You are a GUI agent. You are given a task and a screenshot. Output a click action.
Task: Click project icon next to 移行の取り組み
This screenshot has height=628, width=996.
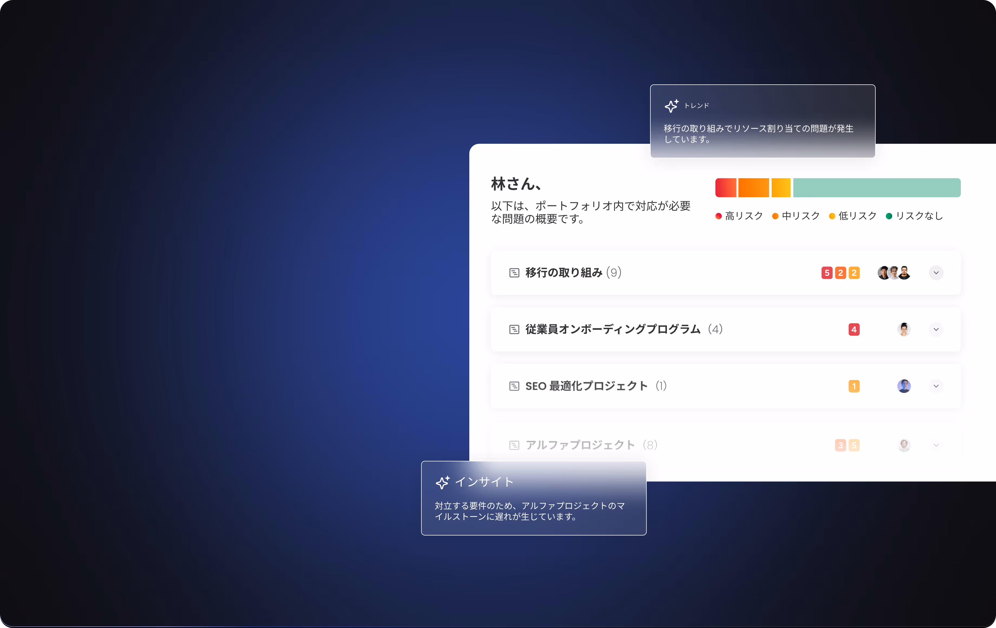514,273
